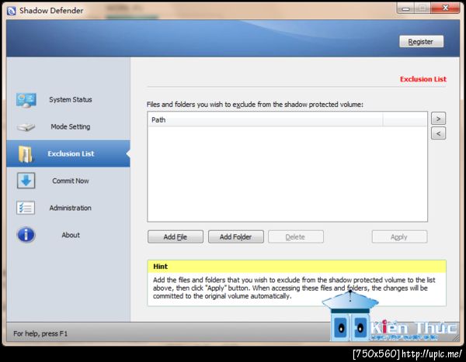466x362 pixels.
Task: Click the System Status monitor icon
Action: (26, 100)
